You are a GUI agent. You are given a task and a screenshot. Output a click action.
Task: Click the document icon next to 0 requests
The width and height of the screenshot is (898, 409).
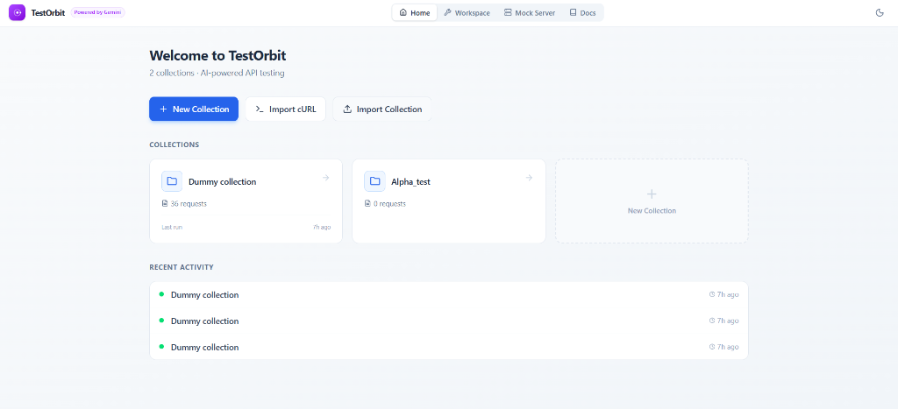click(x=367, y=204)
